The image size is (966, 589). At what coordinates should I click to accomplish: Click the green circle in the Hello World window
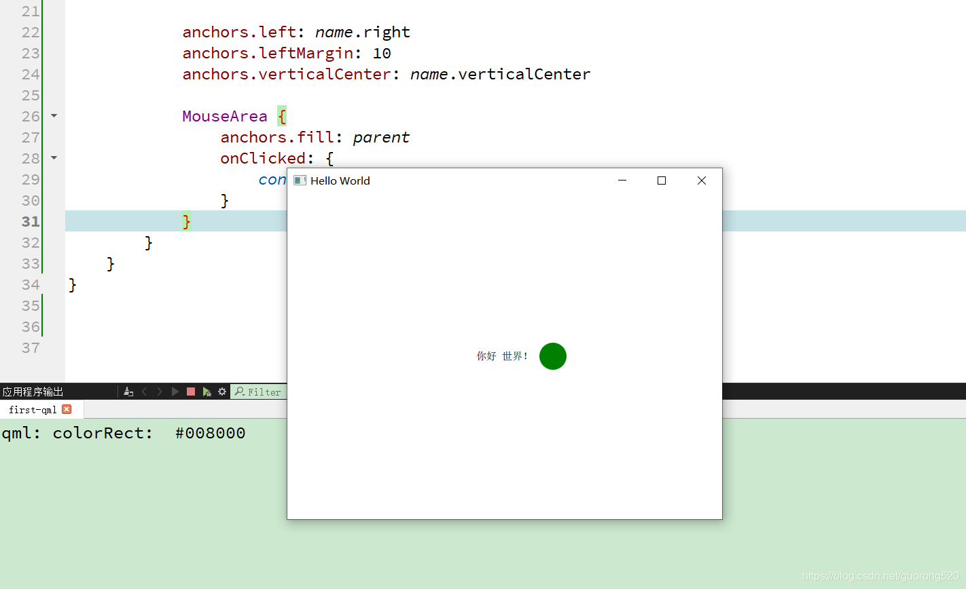tap(553, 356)
